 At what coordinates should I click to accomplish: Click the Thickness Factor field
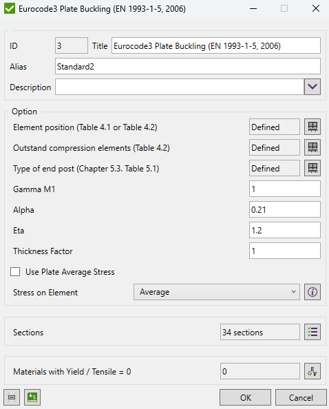pos(285,251)
